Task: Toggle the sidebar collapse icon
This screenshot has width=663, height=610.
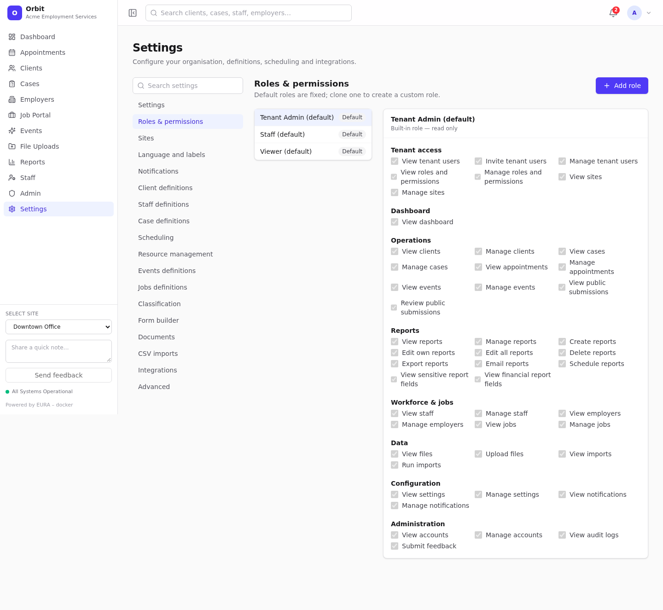Action: 133,13
